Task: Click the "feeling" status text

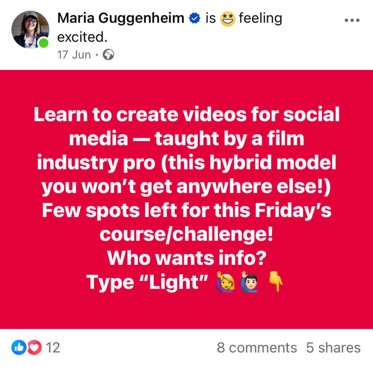Action: click(x=260, y=19)
